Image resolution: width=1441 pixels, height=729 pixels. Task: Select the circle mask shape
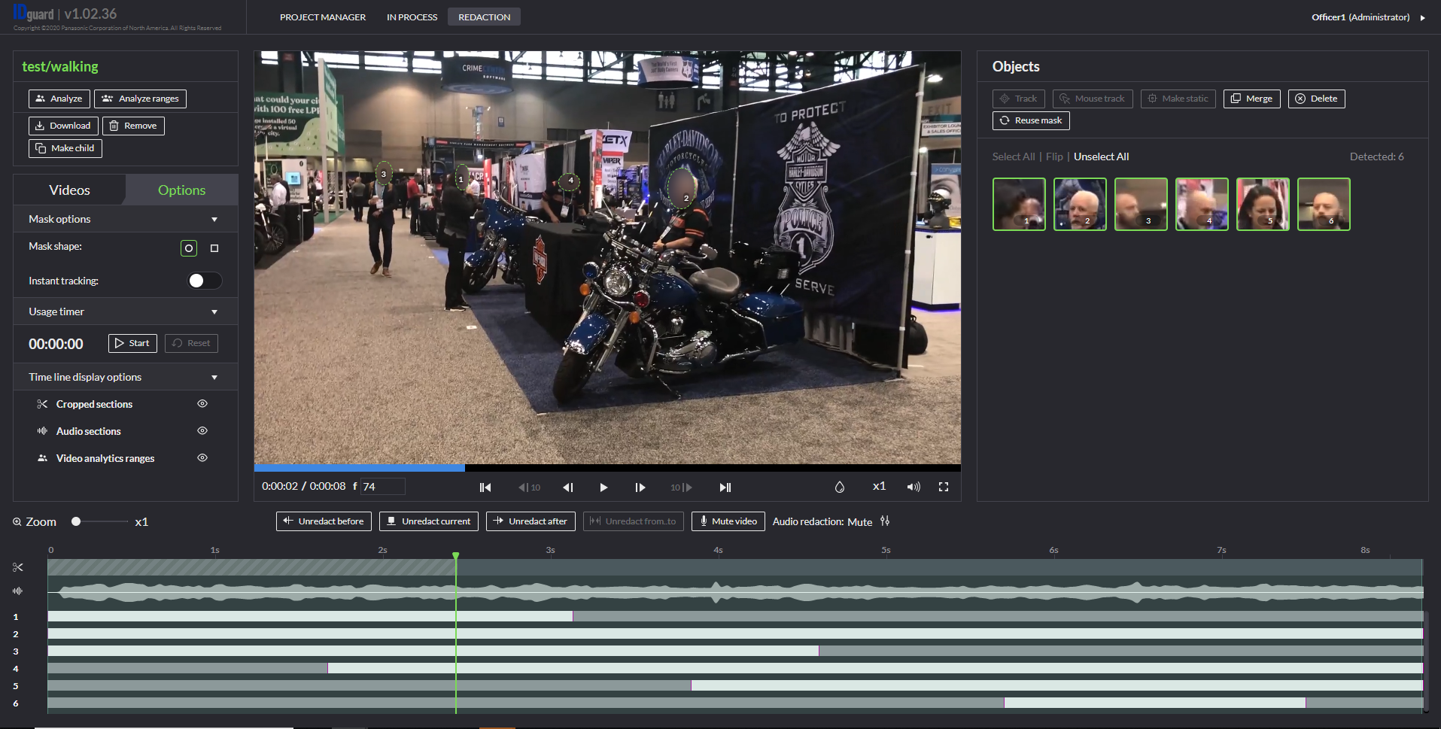[188, 248]
